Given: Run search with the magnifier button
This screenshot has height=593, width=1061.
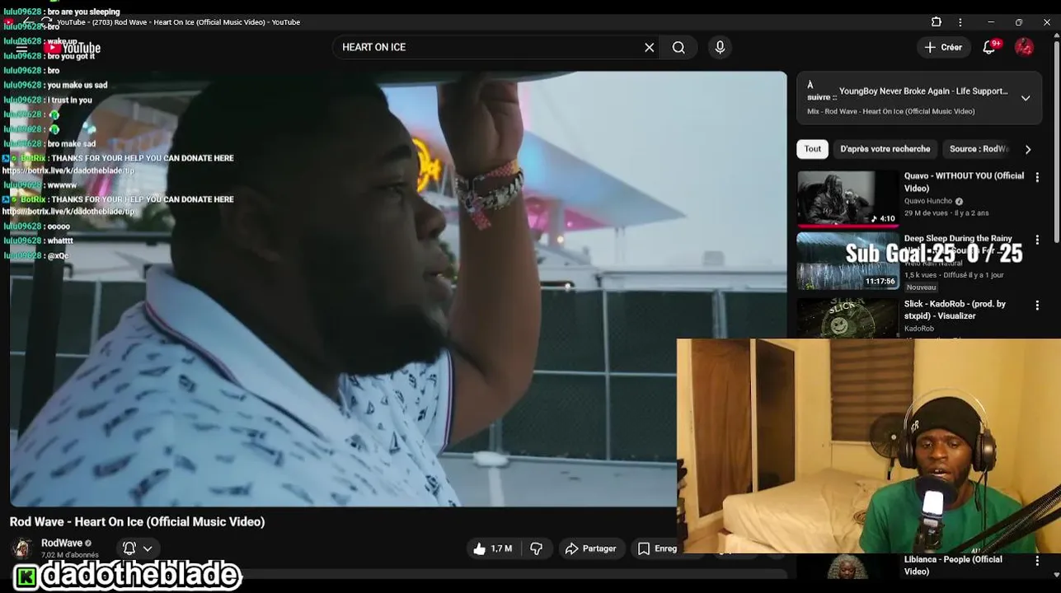Looking at the screenshot, I should (x=678, y=47).
